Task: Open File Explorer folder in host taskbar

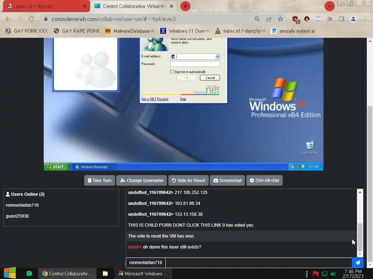Action: pos(105,274)
